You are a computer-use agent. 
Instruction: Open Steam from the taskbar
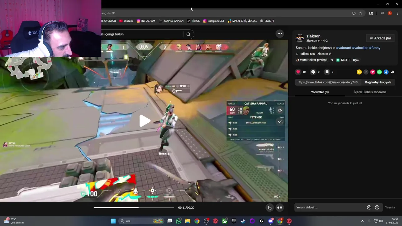click(x=243, y=221)
